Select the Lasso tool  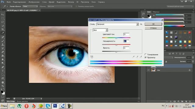point(3,22)
